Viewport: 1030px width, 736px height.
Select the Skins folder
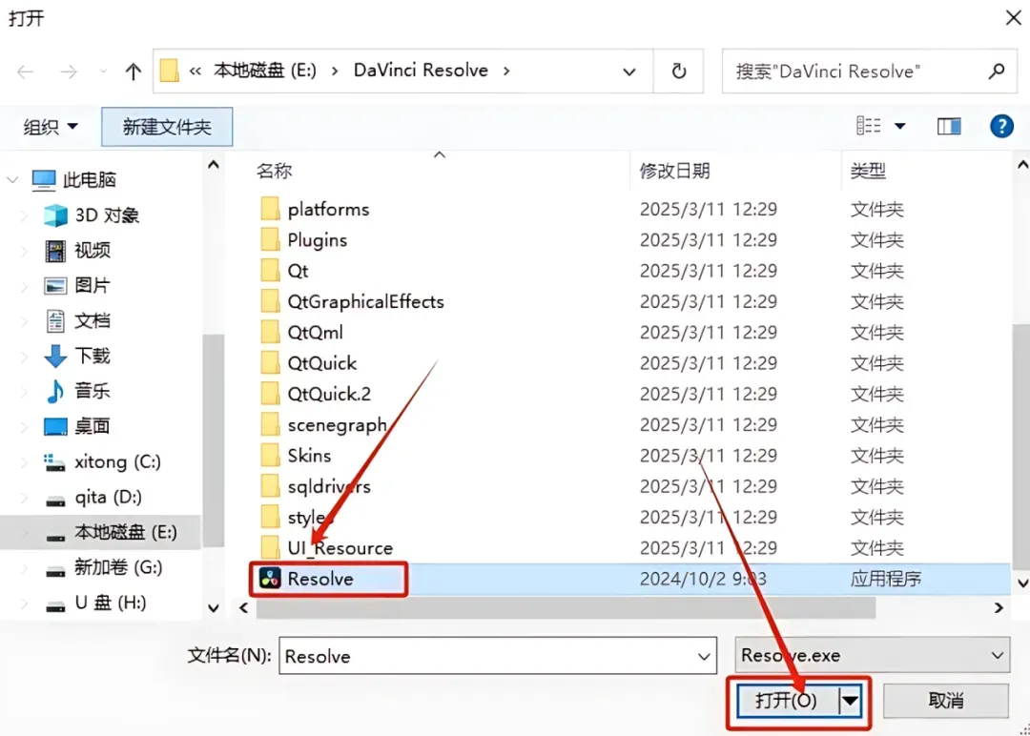pos(309,456)
